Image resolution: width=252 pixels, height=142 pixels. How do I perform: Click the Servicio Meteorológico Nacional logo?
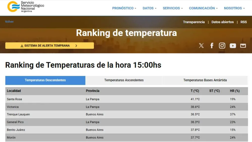(25, 7)
